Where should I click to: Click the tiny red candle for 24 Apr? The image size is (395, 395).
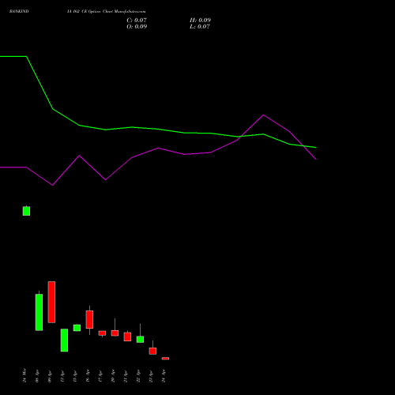(165, 359)
